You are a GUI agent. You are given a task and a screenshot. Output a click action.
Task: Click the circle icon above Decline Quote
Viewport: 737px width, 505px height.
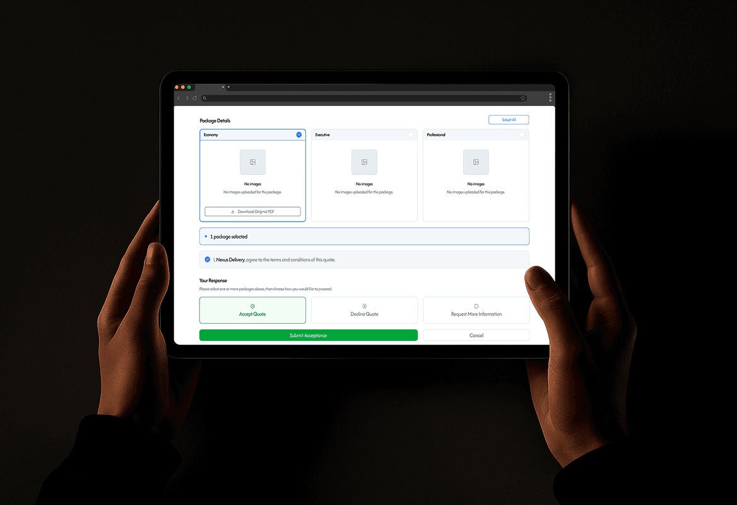[364, 306]
